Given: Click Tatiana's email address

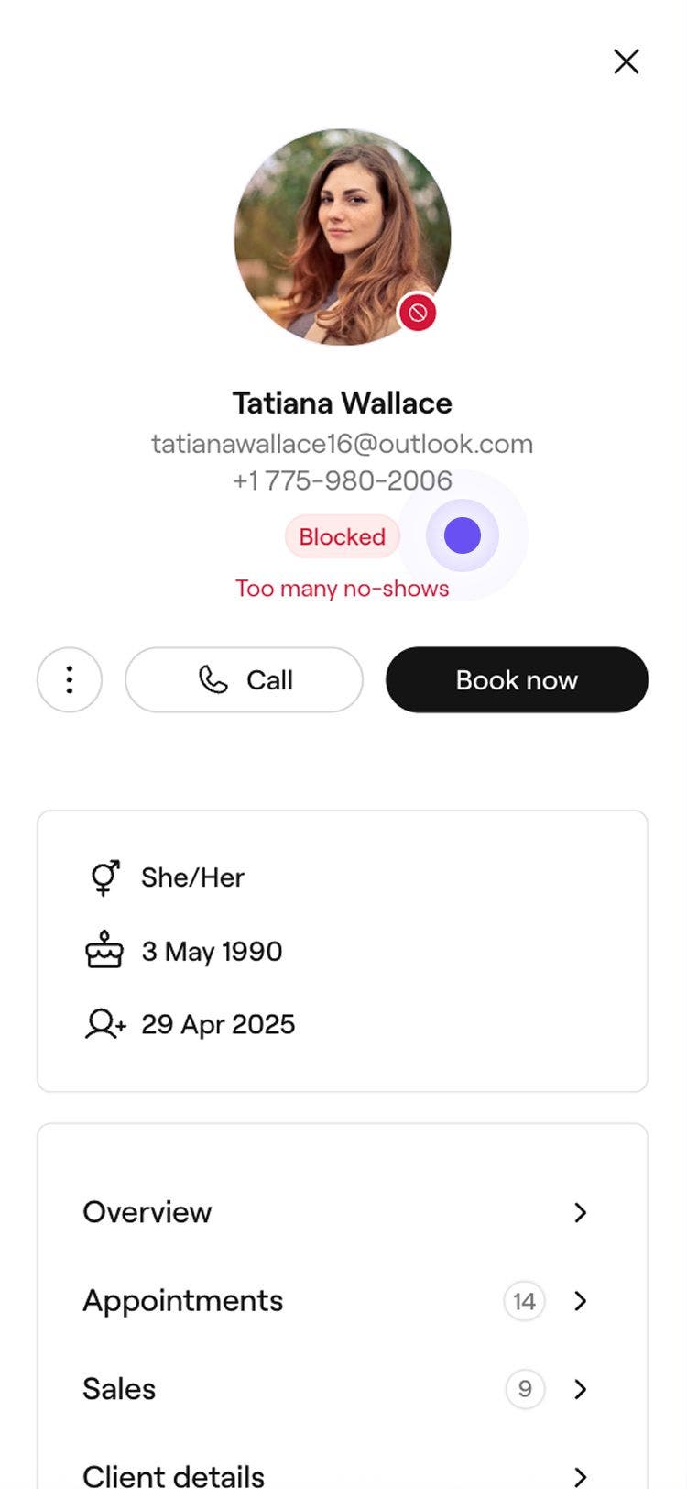Looking at the screenshot, I should click(342, 444).
